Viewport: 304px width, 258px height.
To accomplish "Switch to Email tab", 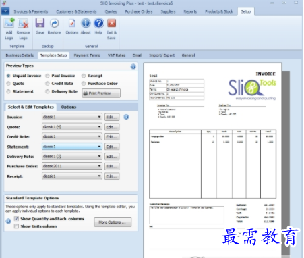I will click(x=137, y=55).
